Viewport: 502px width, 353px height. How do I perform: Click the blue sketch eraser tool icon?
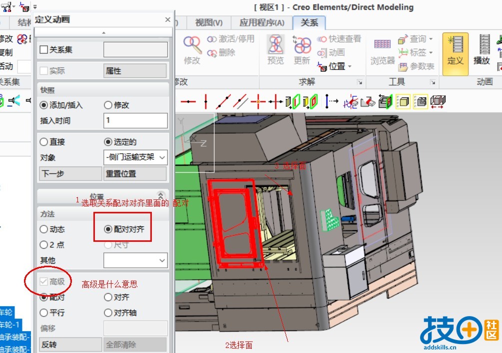(351, 102)
